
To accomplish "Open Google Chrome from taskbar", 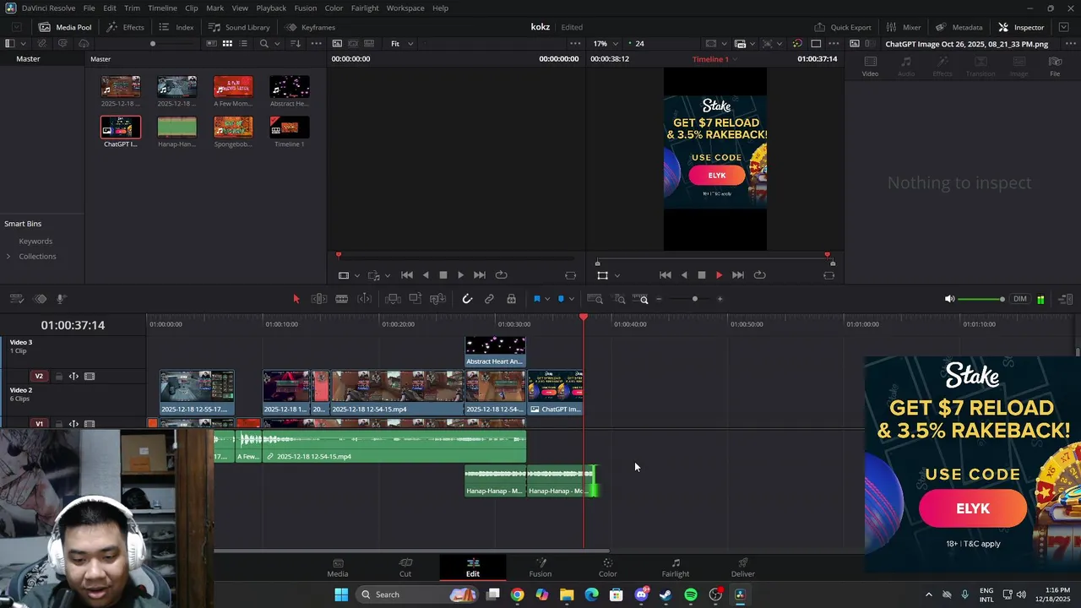I will (517, 594).
